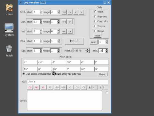Click the OG button below Out field
Viewport: 154px width, 116px height.
point(37,87)
